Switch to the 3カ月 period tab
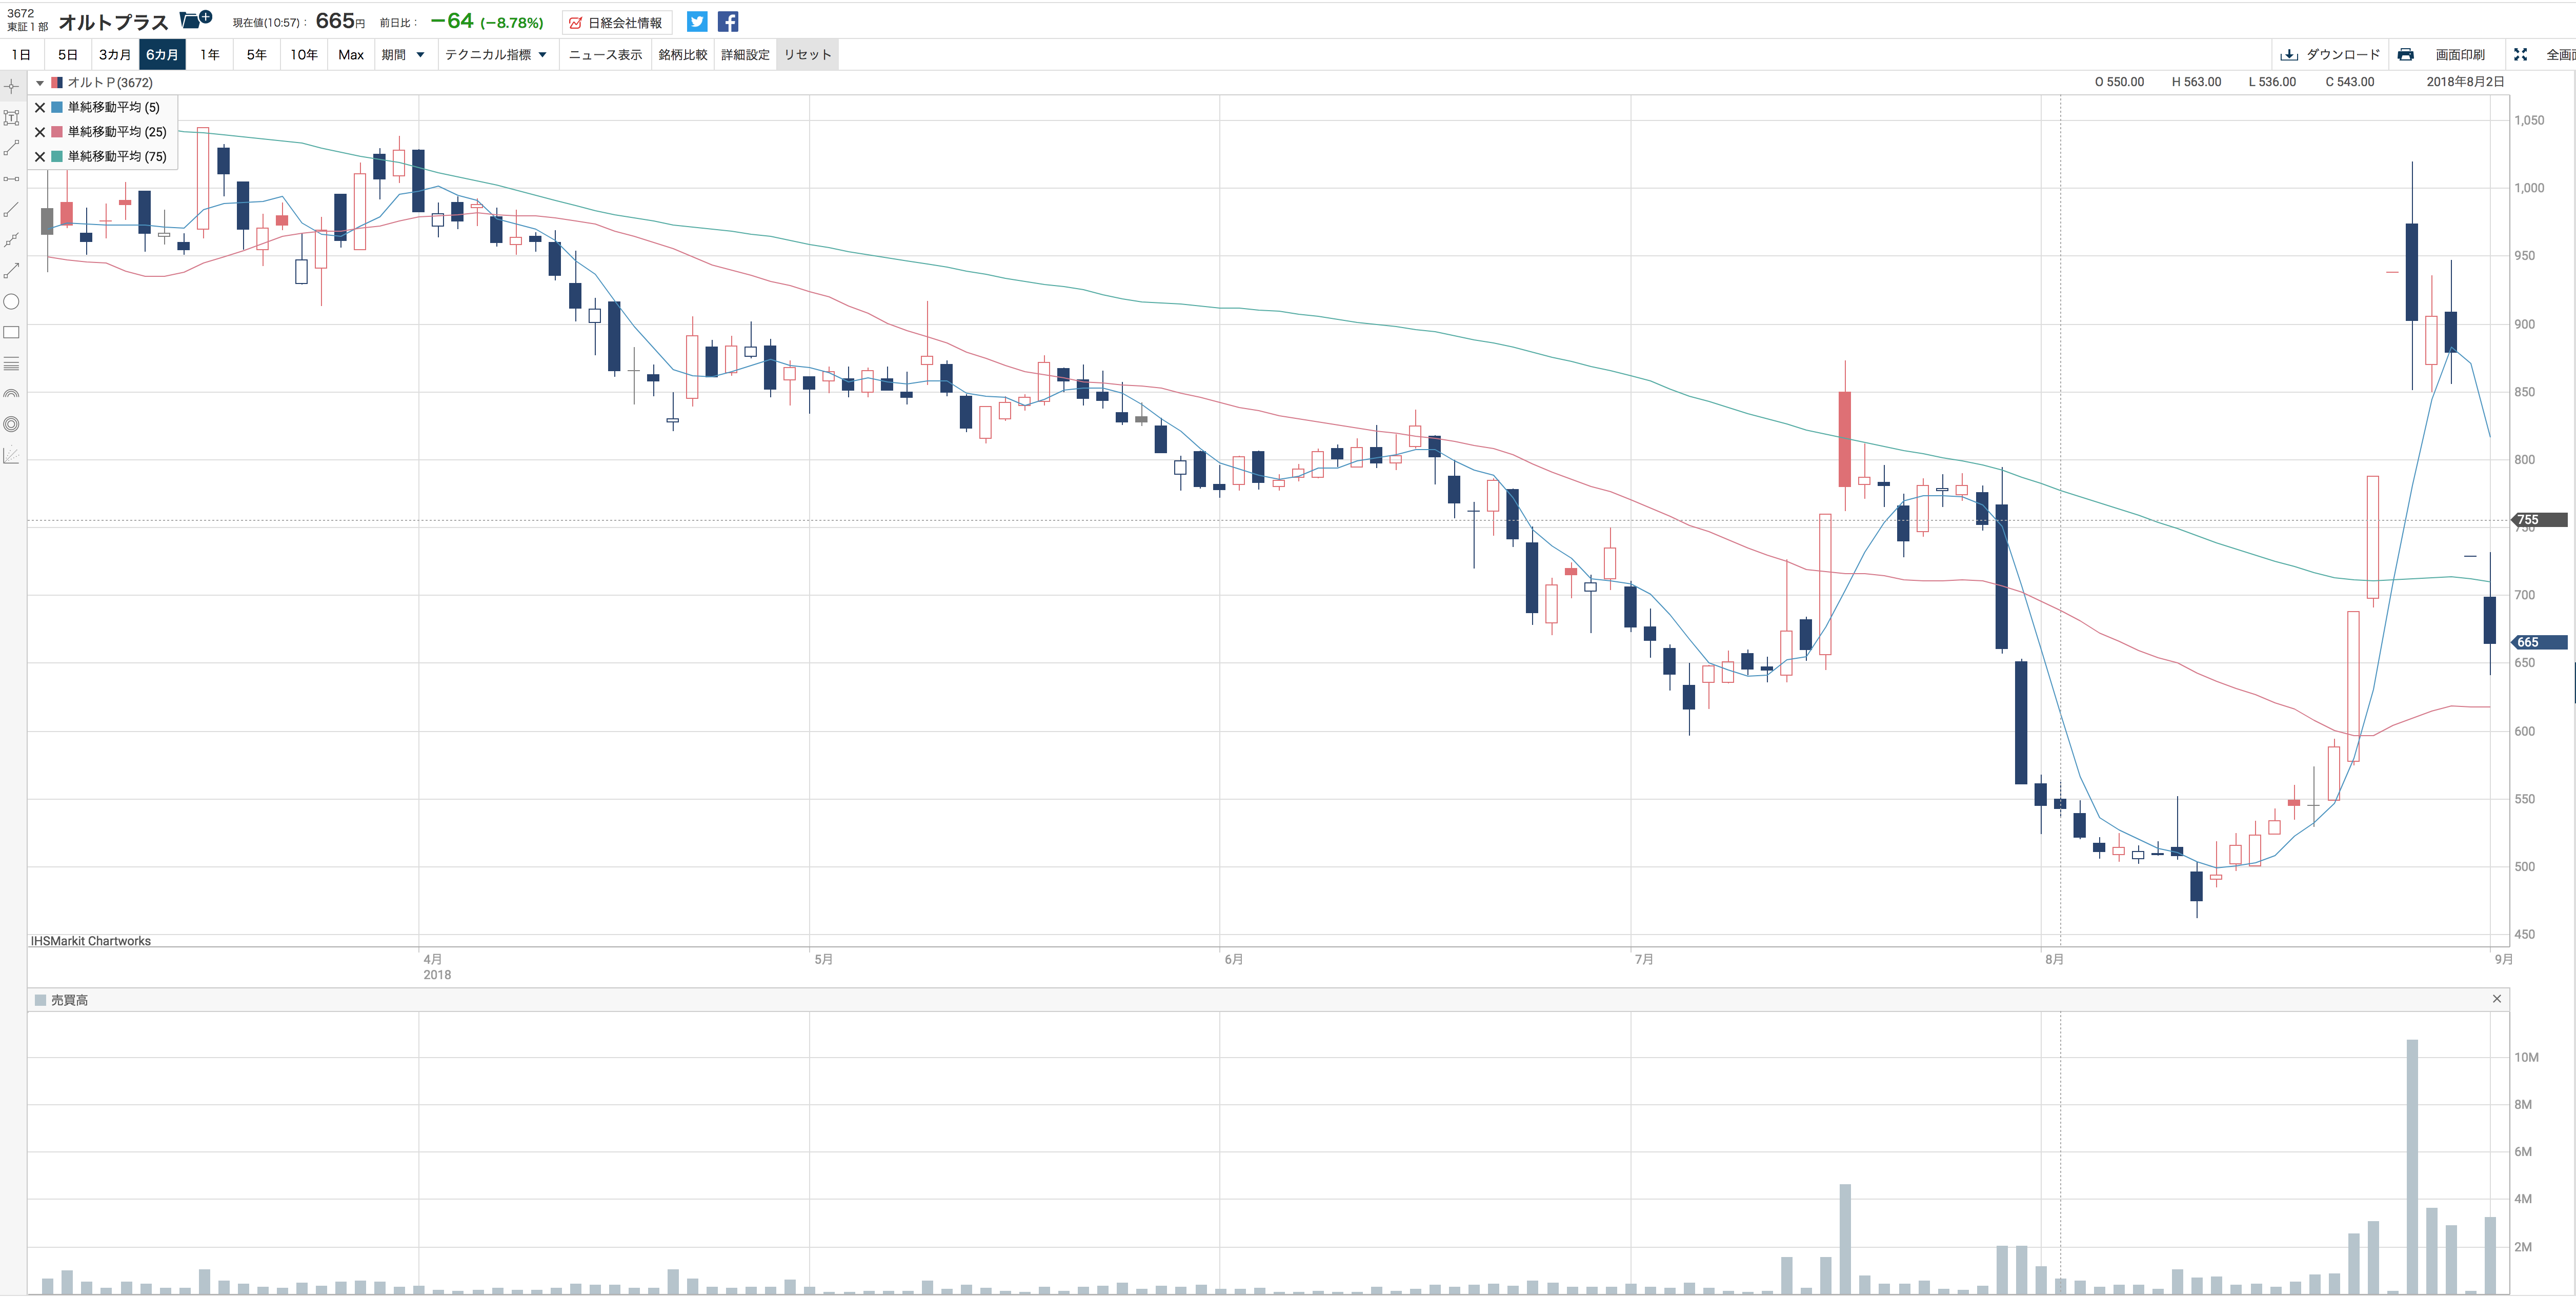 114,55
